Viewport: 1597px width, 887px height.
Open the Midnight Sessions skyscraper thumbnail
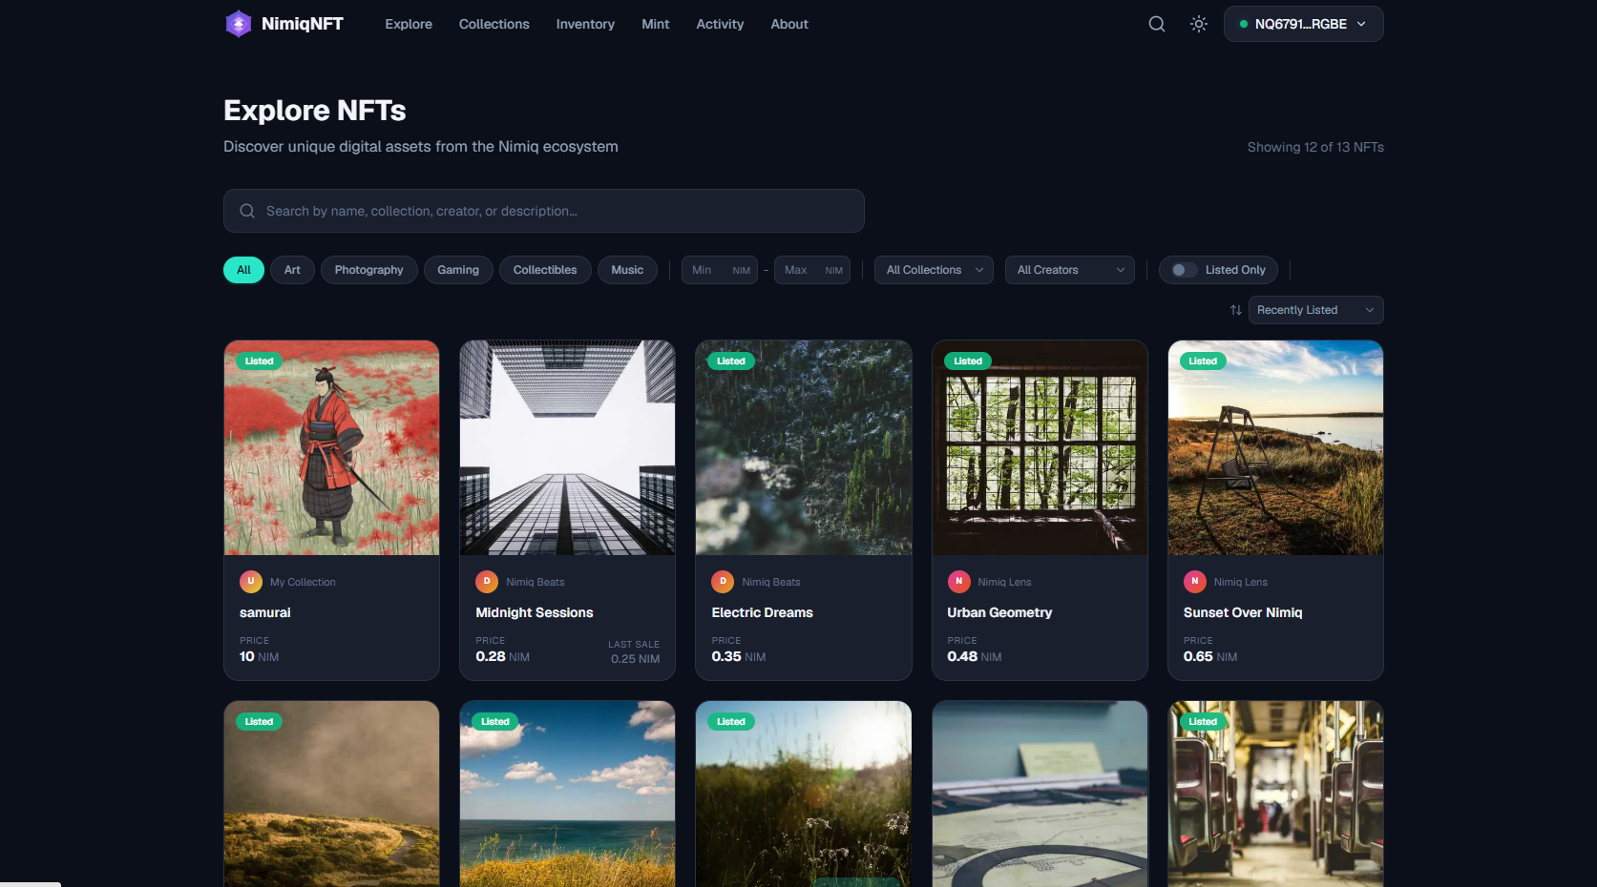tap(567, 447)
